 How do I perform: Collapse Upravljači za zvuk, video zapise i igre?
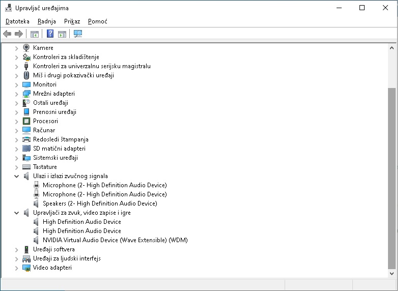tap(17, 213)
